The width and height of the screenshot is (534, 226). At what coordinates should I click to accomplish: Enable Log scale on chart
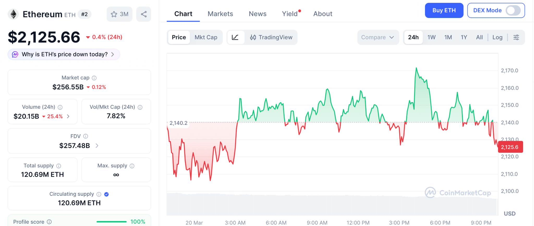click(x=497, y=37)
